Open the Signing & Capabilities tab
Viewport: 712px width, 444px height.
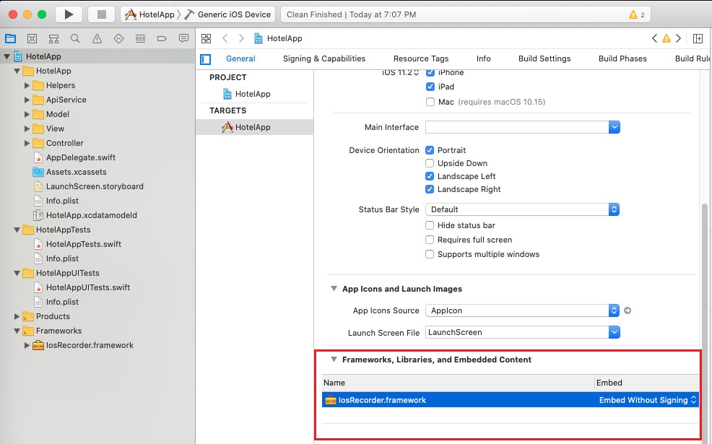(x=324, y=58)
